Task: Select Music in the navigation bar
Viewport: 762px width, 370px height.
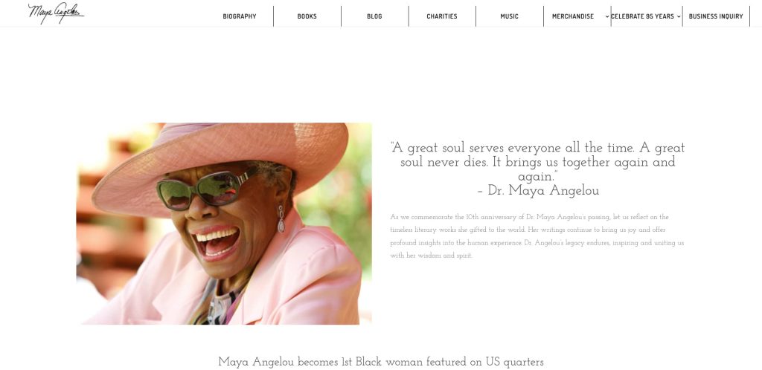Action: click(x=509, y=16)
